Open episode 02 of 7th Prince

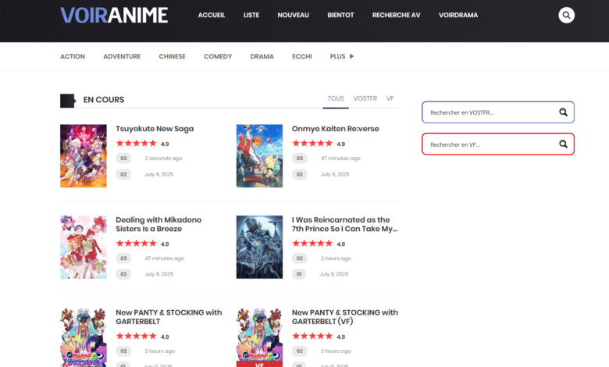point(300,258)
